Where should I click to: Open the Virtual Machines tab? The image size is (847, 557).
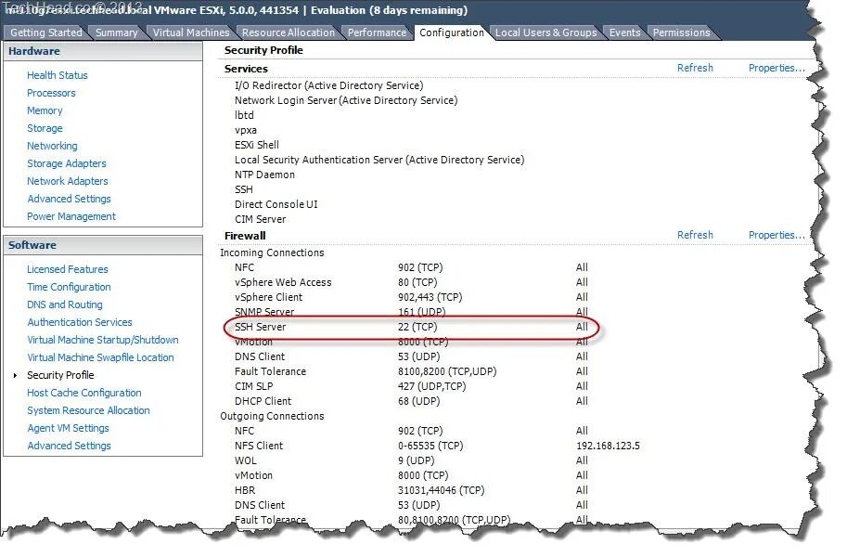(191, 32)
